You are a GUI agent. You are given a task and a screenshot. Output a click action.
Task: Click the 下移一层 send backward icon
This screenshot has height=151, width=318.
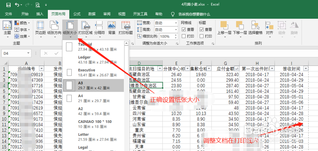coord(240,30)
